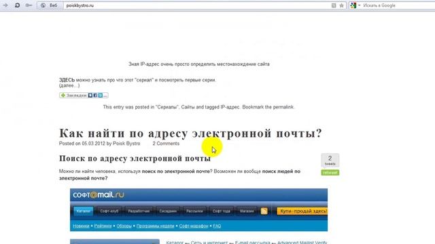
Task: Open post Как найти по адресу электронной почты?
Action: point(190,133)
